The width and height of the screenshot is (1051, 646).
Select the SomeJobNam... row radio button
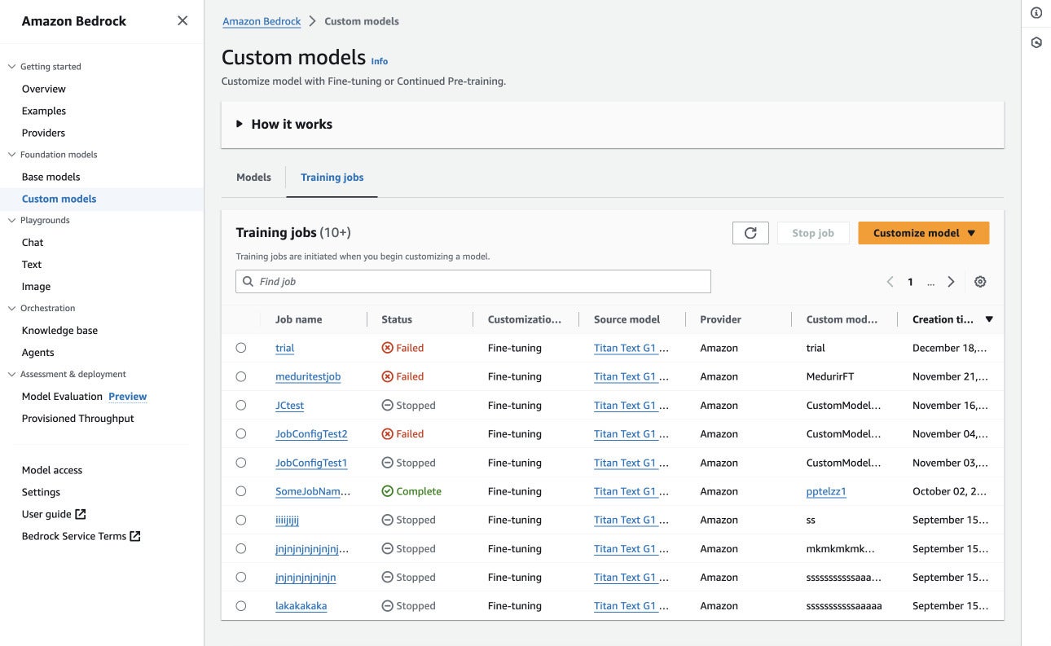tap(241, 491)
